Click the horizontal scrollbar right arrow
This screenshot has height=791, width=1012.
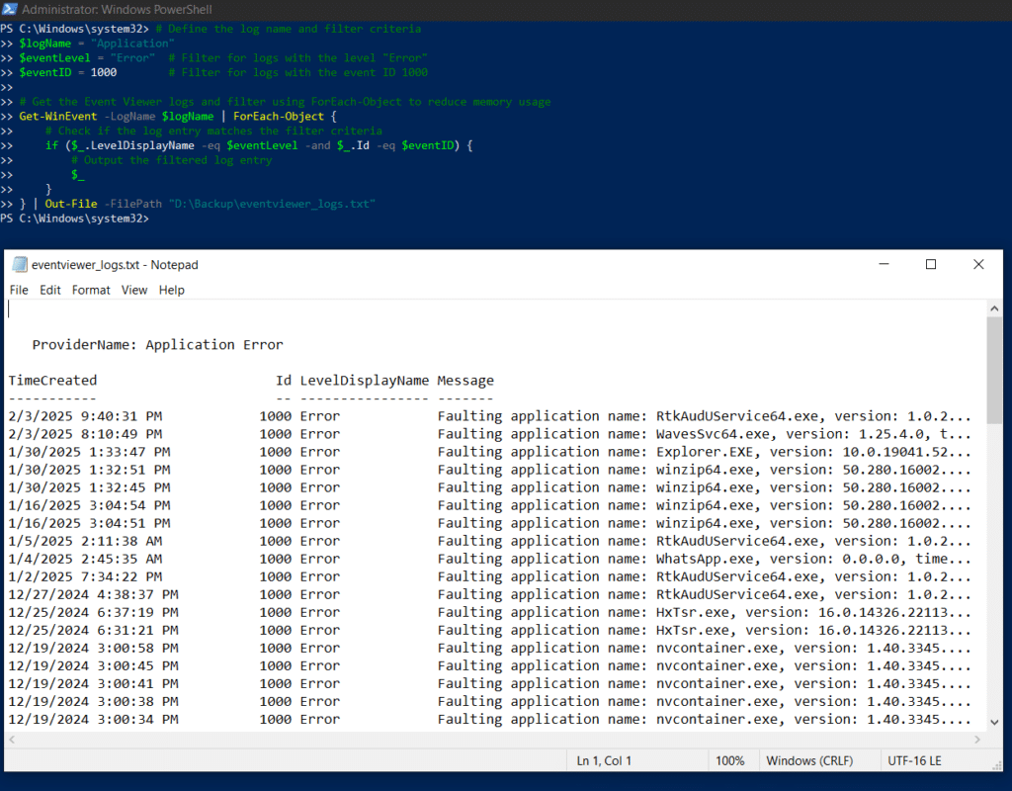[x=977, y=740]
